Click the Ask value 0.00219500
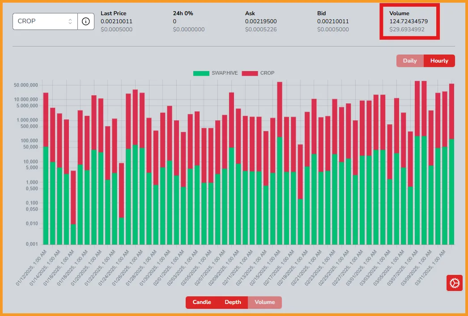Image resolution: width=468 pixels, height=316 pixels. (x=261, y=21)
